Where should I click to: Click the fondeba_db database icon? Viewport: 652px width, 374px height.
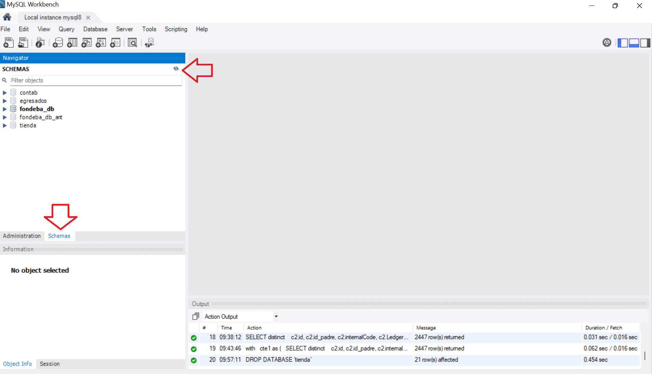coord(13,109)
